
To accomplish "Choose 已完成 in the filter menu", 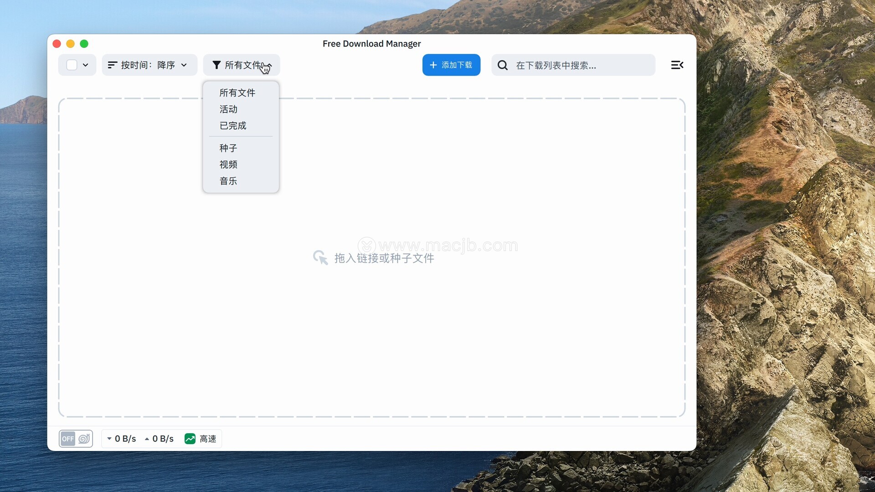I will click(232, 126).
